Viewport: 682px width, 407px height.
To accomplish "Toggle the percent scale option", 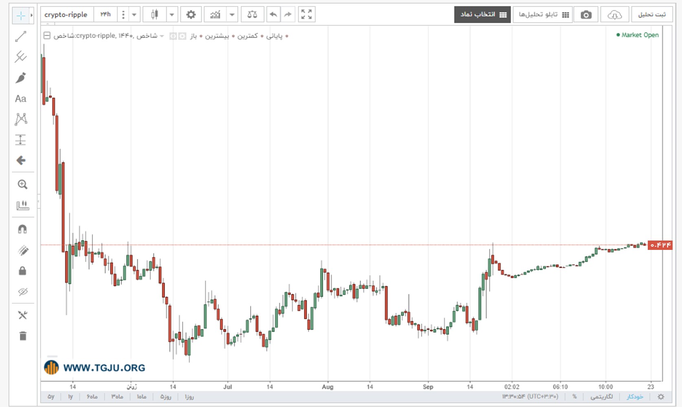I will coord(574,396).
